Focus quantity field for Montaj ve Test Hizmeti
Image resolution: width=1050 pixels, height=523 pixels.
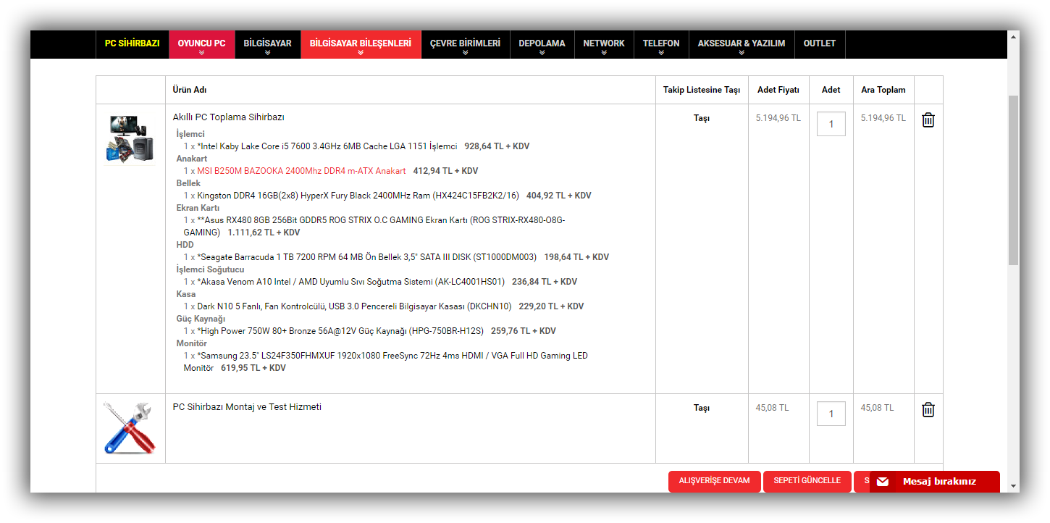coord(831,414)
